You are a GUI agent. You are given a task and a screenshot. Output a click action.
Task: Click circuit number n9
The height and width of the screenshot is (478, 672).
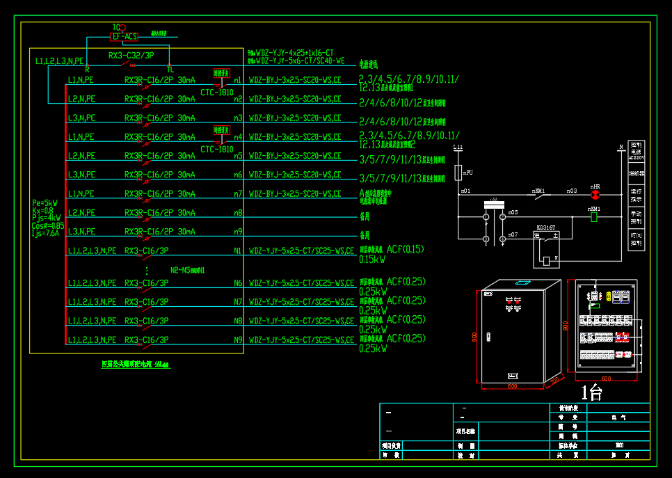(238, 232)
